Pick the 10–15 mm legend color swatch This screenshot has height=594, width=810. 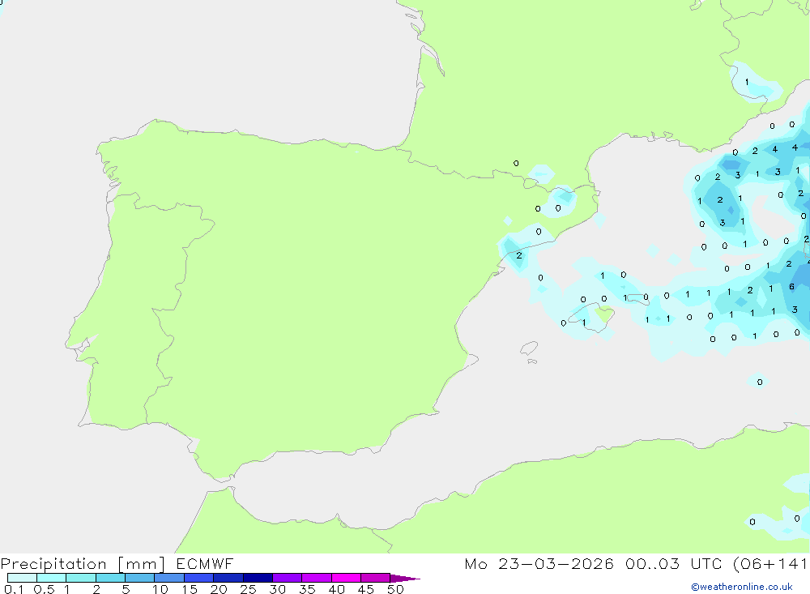point(169,578)
